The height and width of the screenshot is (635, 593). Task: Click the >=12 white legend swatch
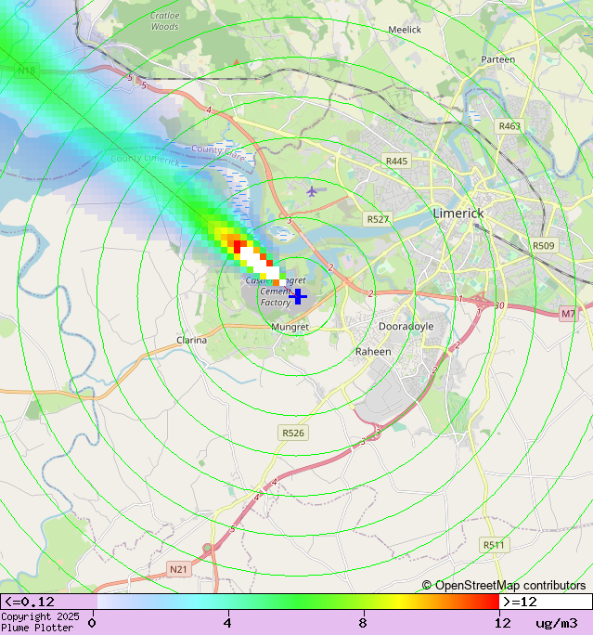click(546, 602)
